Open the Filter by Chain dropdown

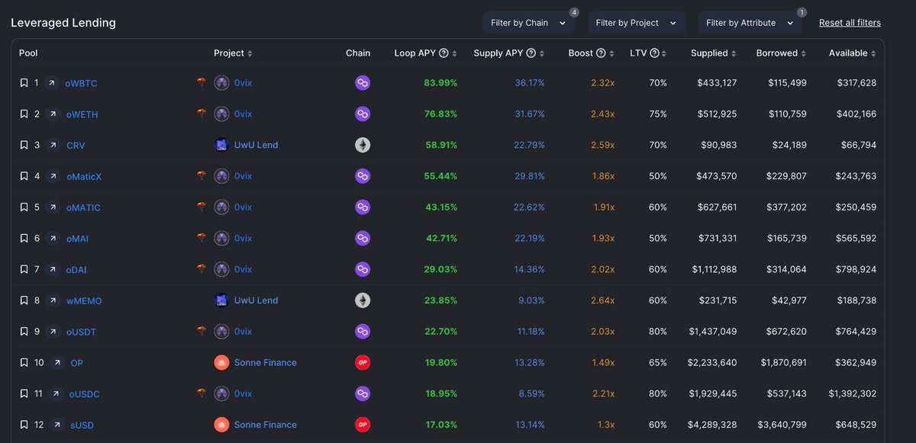click(528, 23)
